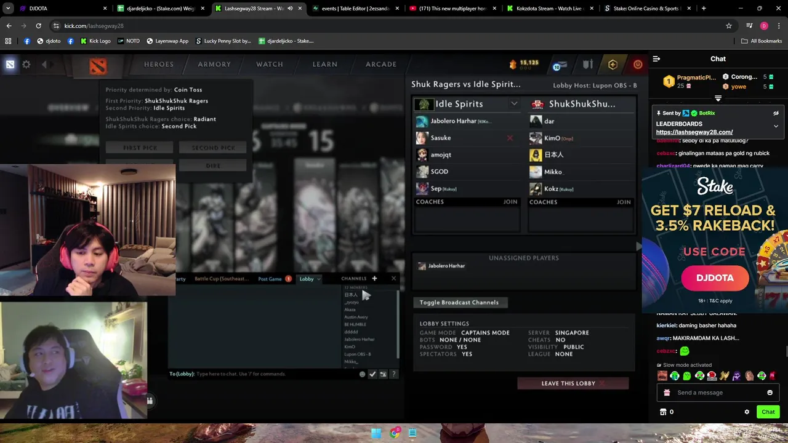
Task: Bookmark this page with star icon
Action: [x=729, y=26]
